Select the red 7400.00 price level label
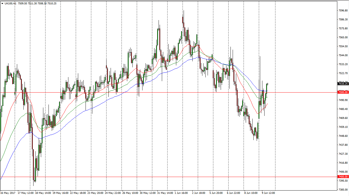 (x=343, y=177)
